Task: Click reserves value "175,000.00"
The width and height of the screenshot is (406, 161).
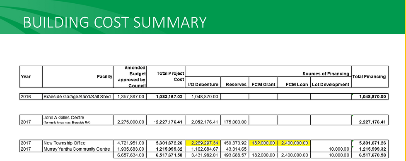Action: [x=236, y=122]
